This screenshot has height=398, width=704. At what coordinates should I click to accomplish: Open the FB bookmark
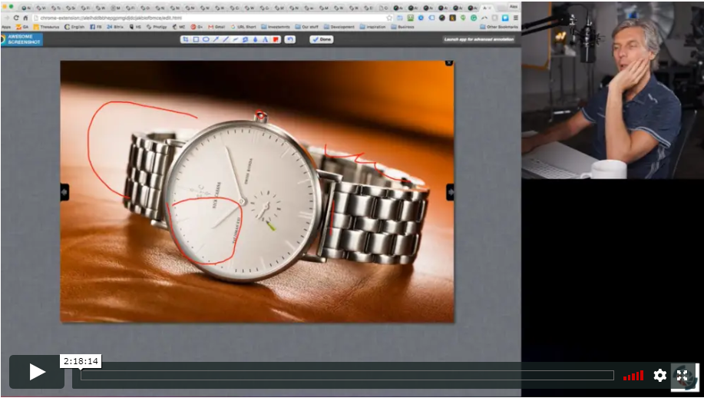[96, 27]
